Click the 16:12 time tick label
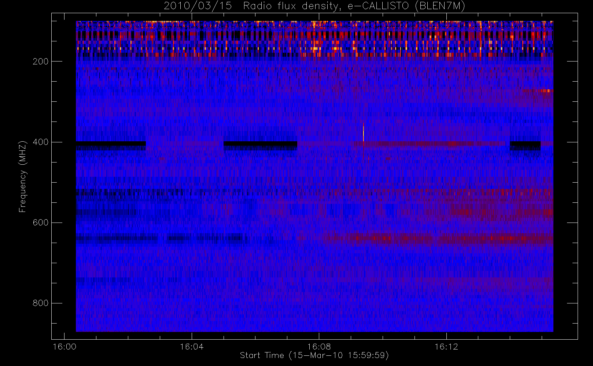 click(446, 347)
